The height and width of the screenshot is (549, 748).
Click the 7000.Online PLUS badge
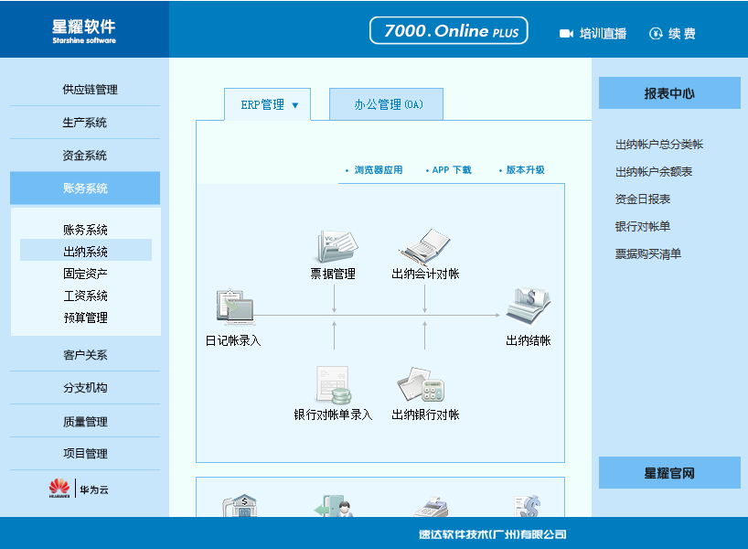point(448,30)
